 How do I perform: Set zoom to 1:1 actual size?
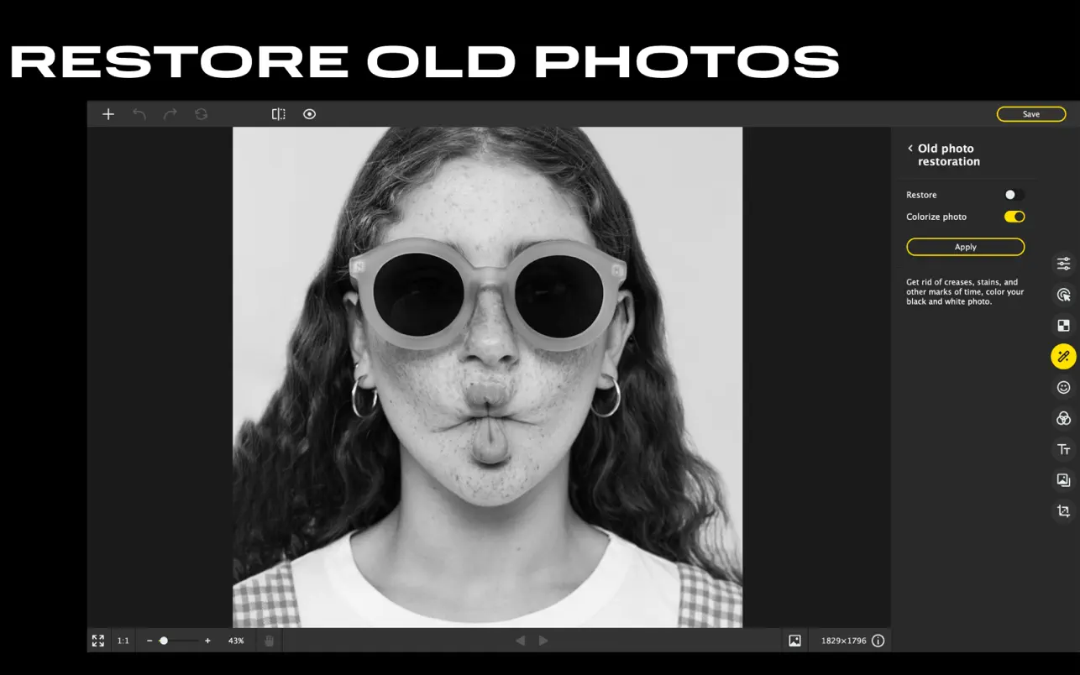[x=123, y=641]
